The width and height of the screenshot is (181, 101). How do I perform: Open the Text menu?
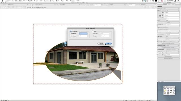63,1
